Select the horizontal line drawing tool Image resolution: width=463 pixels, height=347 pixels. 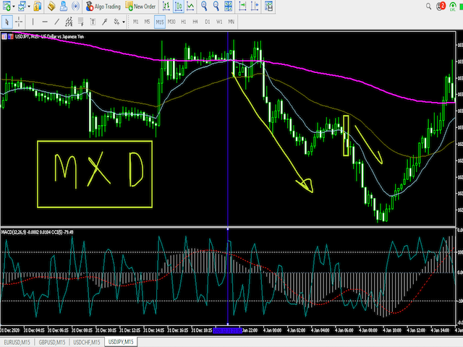coord(45,22)
